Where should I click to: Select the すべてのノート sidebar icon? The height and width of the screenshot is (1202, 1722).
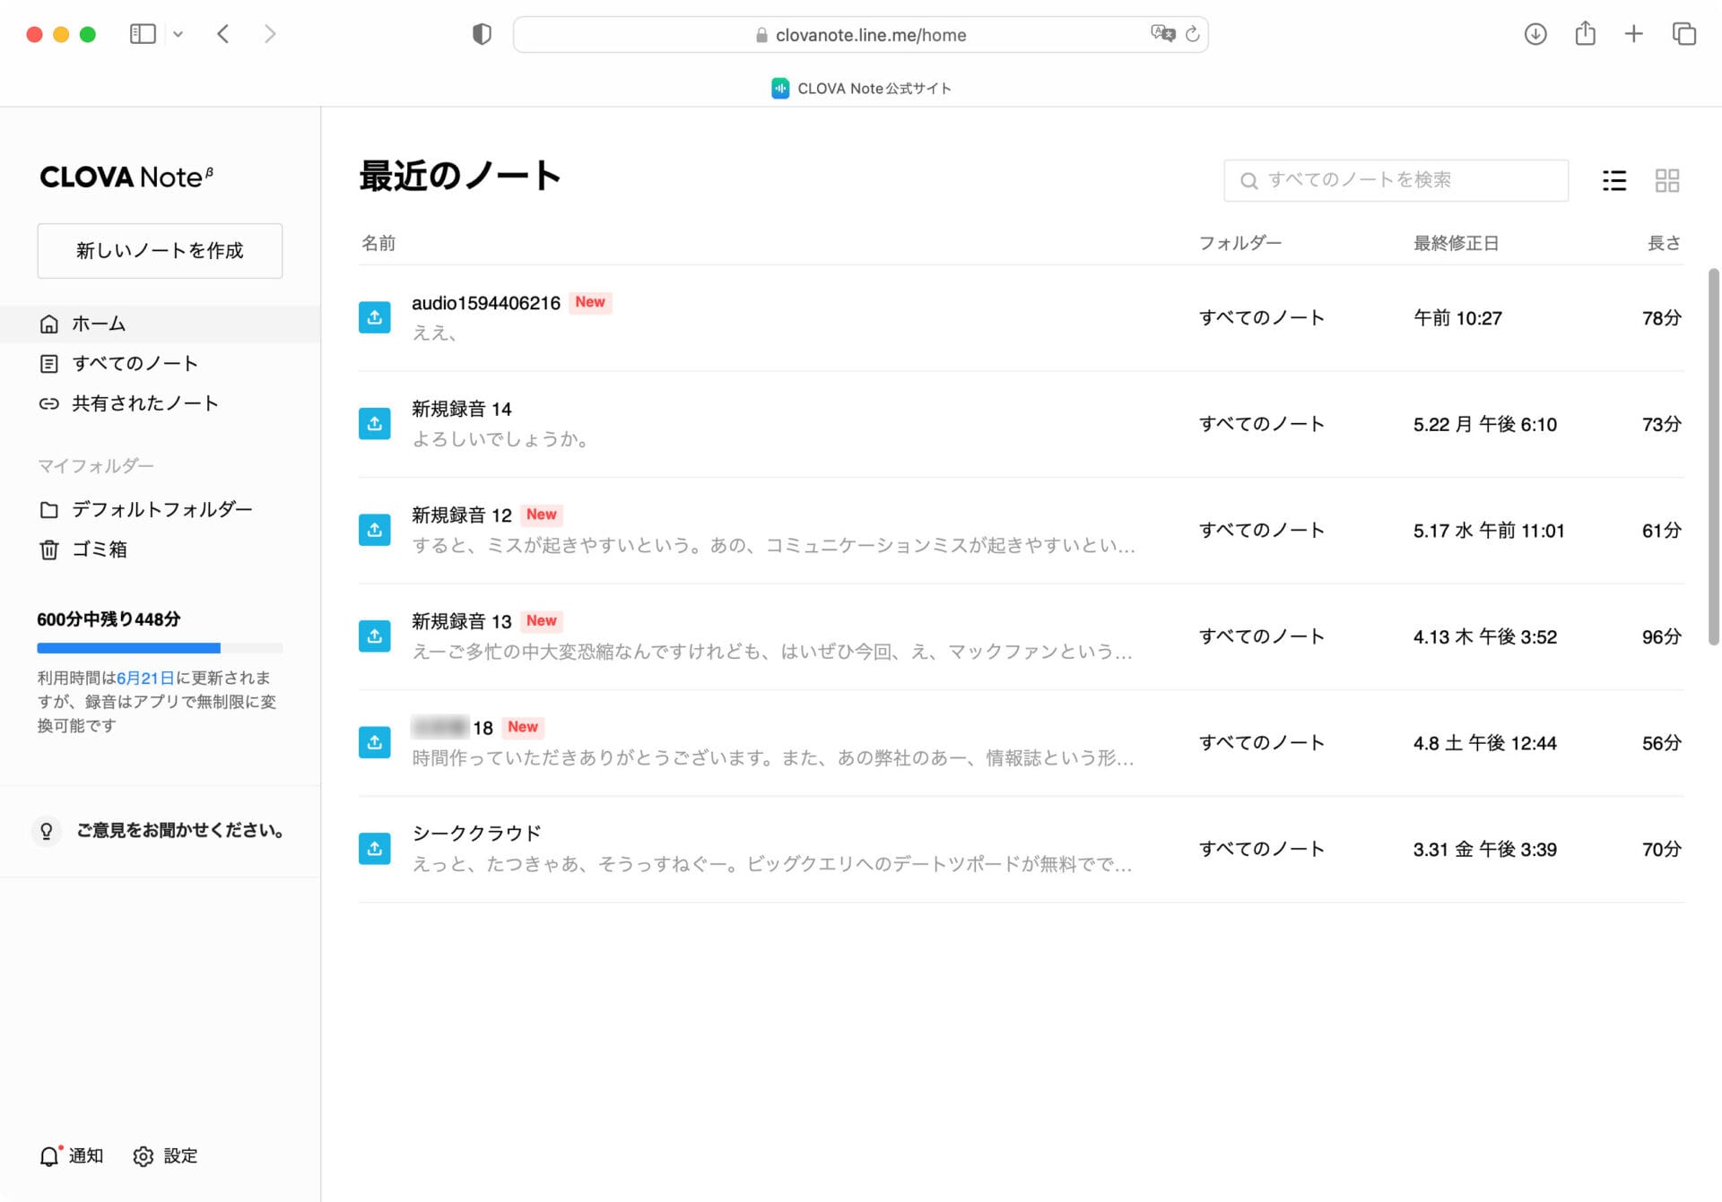click(49, 363)
